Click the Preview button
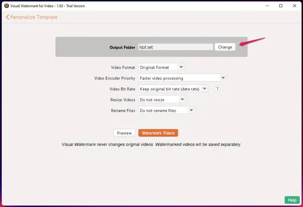 click(124, 133)
